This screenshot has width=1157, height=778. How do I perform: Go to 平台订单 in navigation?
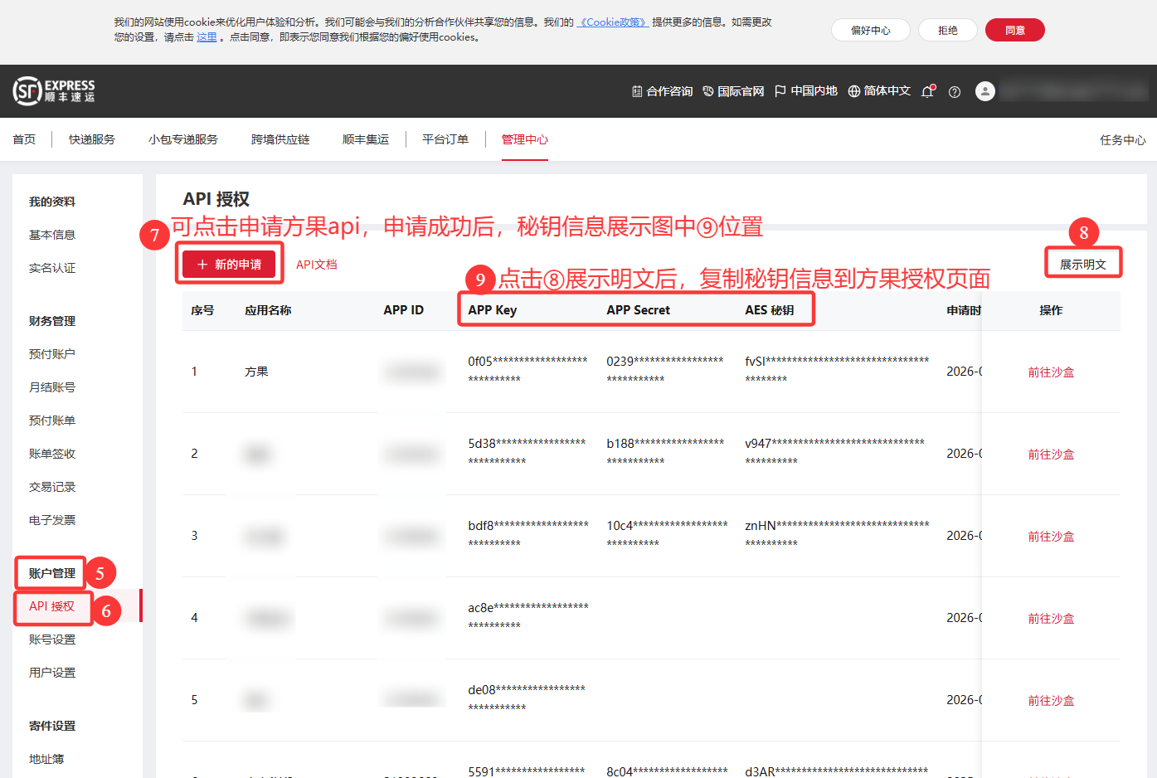445,139
